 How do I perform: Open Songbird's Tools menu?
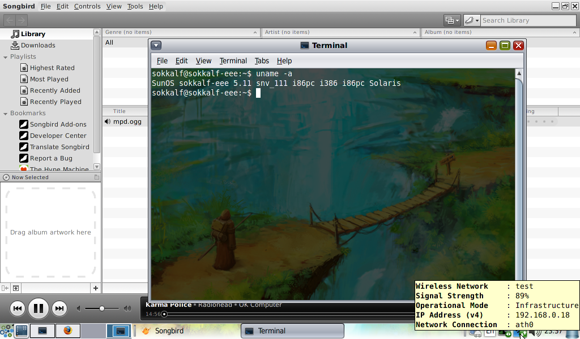click(135, 6)
